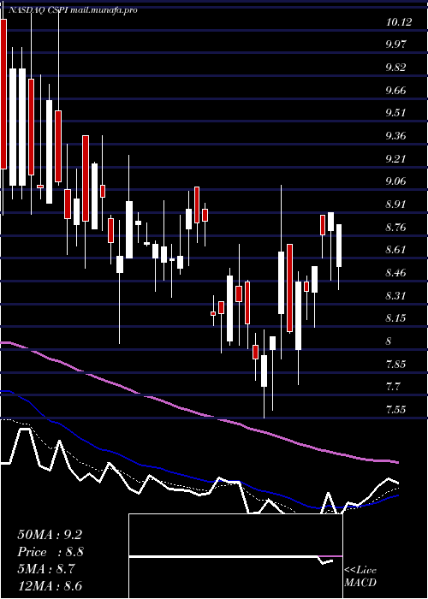Click the 7.55 price axis label

click(397, 410)
